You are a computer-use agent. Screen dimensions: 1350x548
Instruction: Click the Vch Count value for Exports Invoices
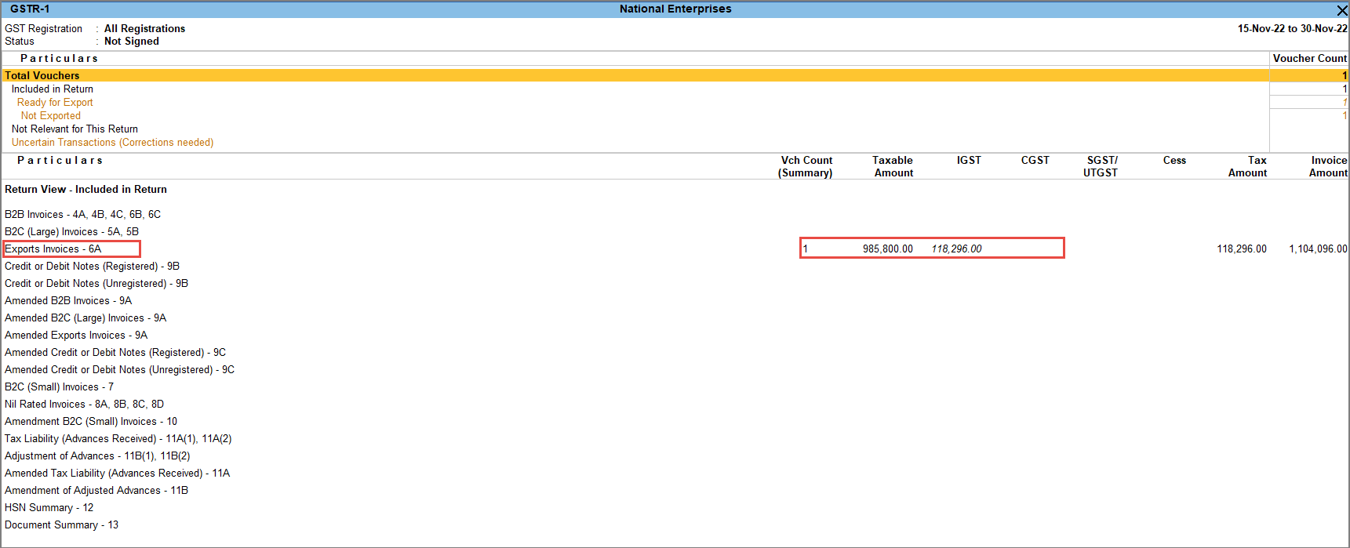[x=805, y=249]
